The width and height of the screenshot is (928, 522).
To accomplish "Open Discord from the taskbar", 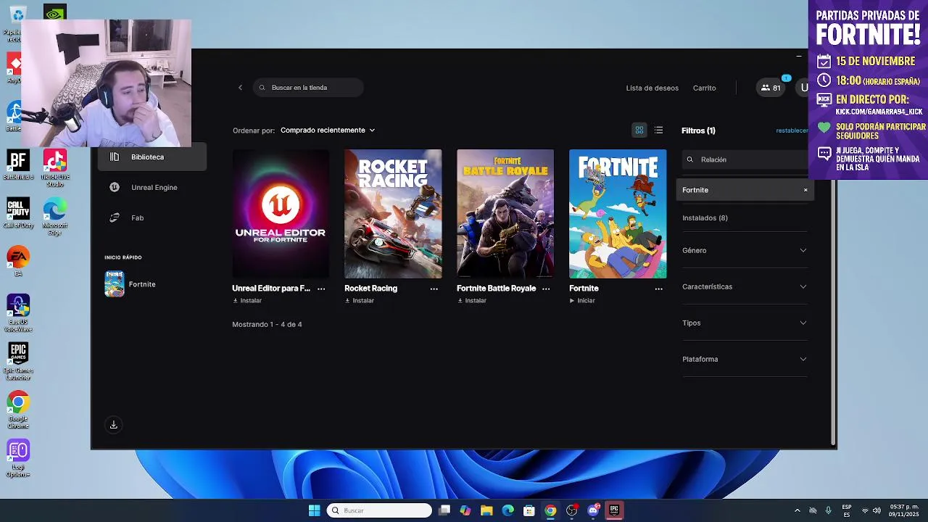I will click(593, 510).
